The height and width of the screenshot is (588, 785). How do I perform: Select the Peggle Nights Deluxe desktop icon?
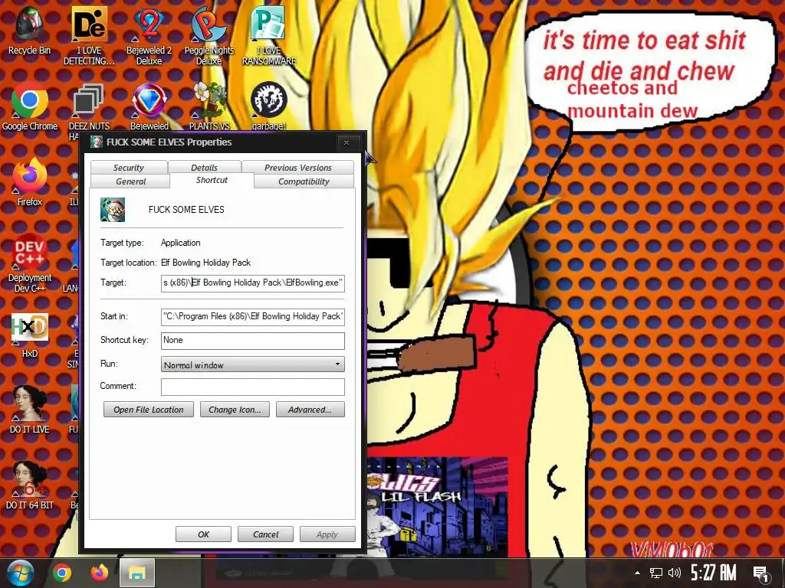pos(209,35)
